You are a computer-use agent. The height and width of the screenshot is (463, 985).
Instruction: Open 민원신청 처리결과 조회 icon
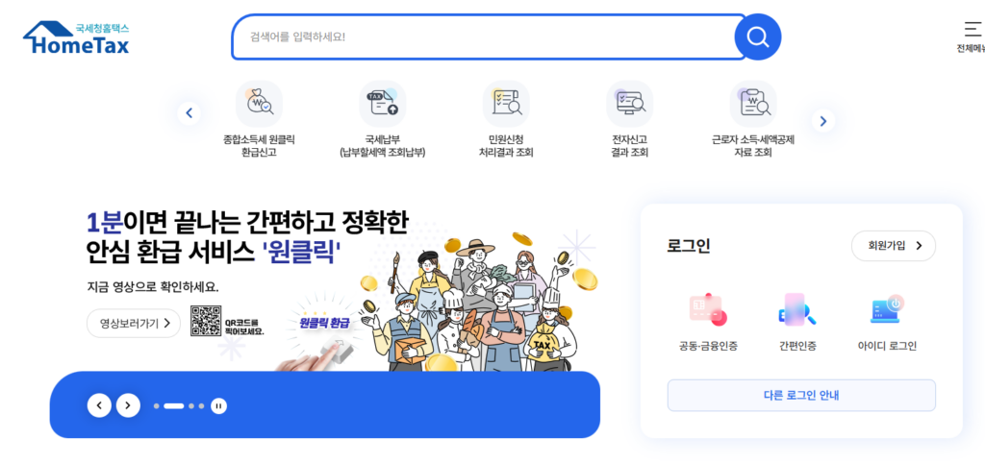[506, 104]
